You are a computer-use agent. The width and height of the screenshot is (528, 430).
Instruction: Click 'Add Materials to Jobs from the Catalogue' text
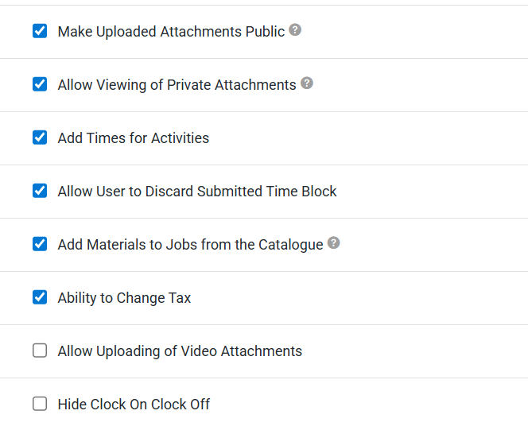190,245
